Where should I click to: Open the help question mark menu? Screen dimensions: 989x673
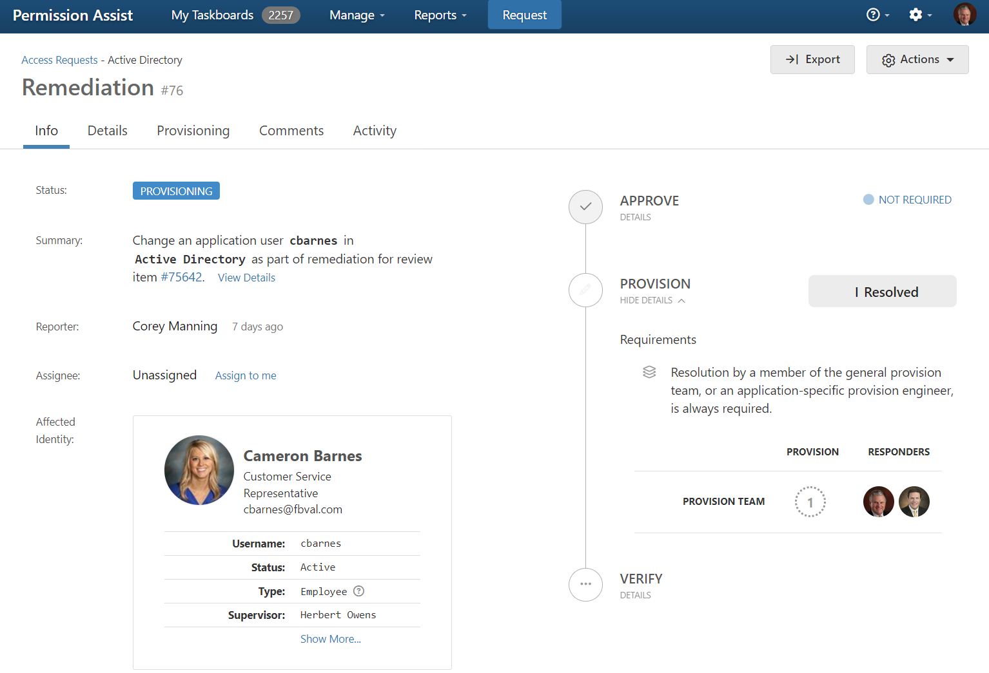pyautogui.click(x=877, y=15)
